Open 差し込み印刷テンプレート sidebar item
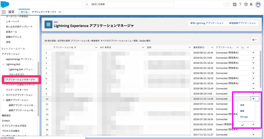The height and width of the screenshot is (139, 264). point(19,26)
